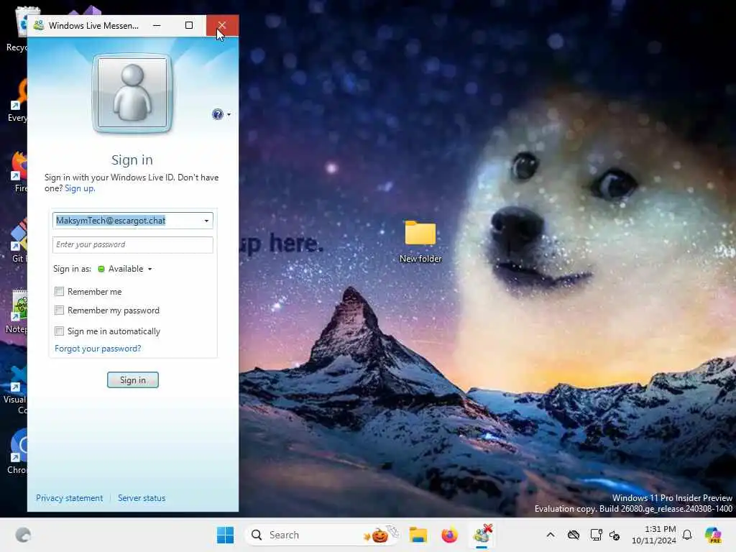Open the Windows Start menu

tap(225, 535)
